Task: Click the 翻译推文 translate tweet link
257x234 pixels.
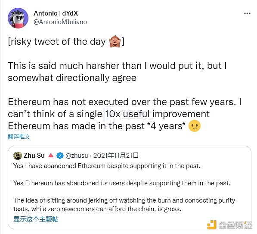Action: [19, 137]
